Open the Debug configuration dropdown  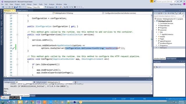tap(30, 7)
